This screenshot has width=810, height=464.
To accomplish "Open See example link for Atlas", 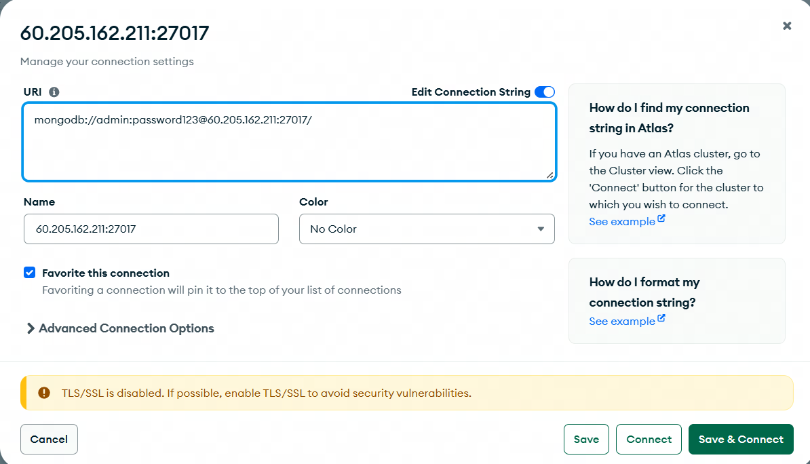I will coord(622,222).
